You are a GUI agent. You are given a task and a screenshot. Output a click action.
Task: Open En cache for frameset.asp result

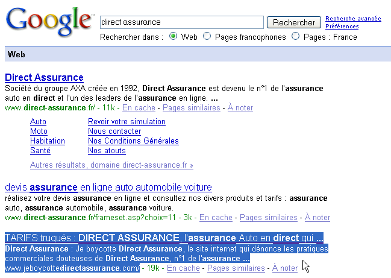tap(216, 217)
